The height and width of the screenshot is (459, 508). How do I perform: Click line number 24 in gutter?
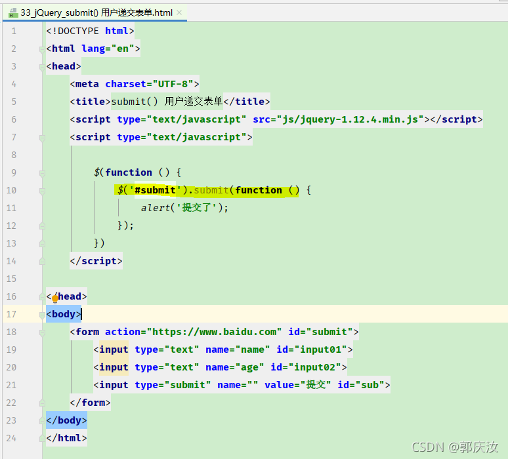11,438
